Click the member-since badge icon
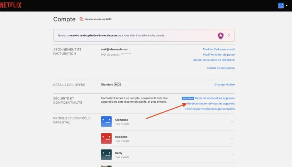The height and width of the screenshot is (167, 292). click(81, 19)
